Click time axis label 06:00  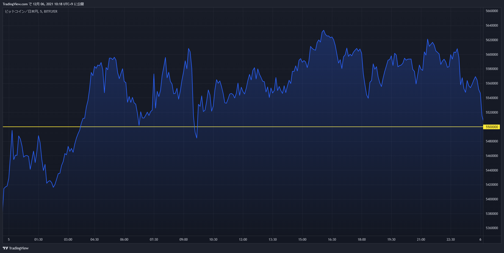tap(124, 240)
